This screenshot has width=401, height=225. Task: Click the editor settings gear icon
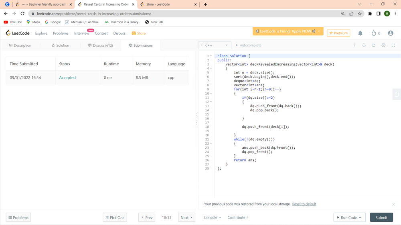coord(383,45)
